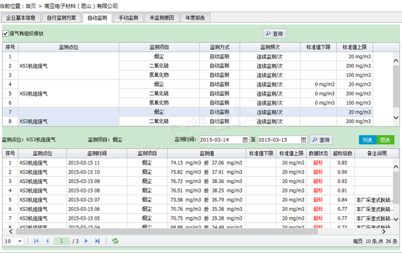Open the page size dropdown showing 10

click(14, 241)
